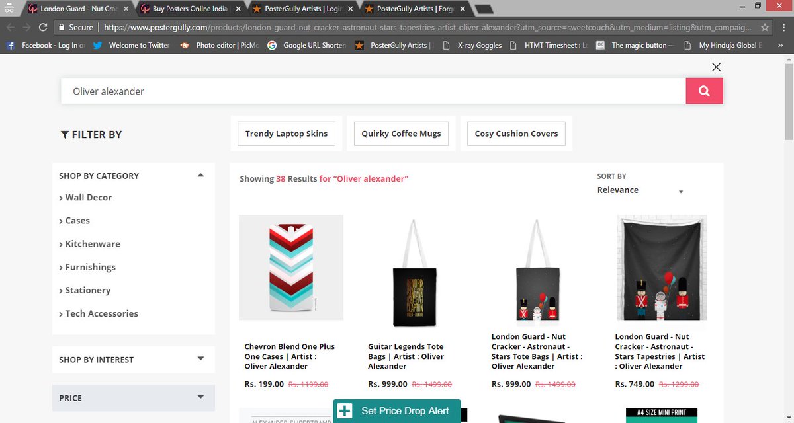
Task: Click the Windows user profile icon in title bar
Action: [x=8, y=7]
